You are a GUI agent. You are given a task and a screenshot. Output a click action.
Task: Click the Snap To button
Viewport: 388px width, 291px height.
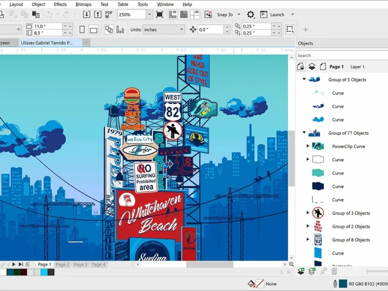coord(225,15)
